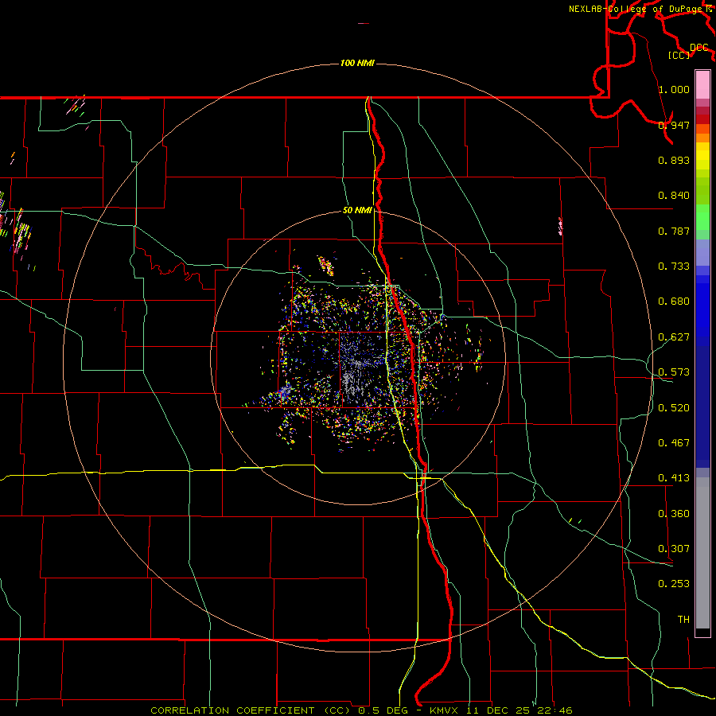716x716 pixels.
Task: Click the 0.840 colorbar value
Action: (x=674, y=196)
